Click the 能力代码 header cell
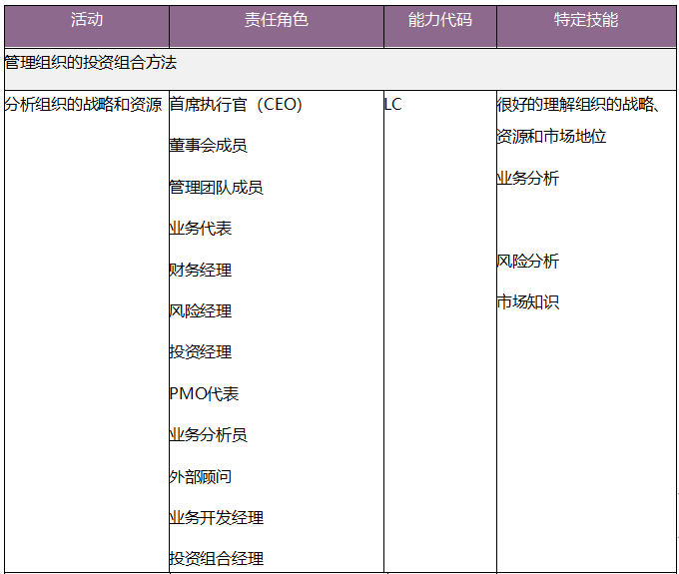Screen dimensions: 679x574 (x=439, y=20)
